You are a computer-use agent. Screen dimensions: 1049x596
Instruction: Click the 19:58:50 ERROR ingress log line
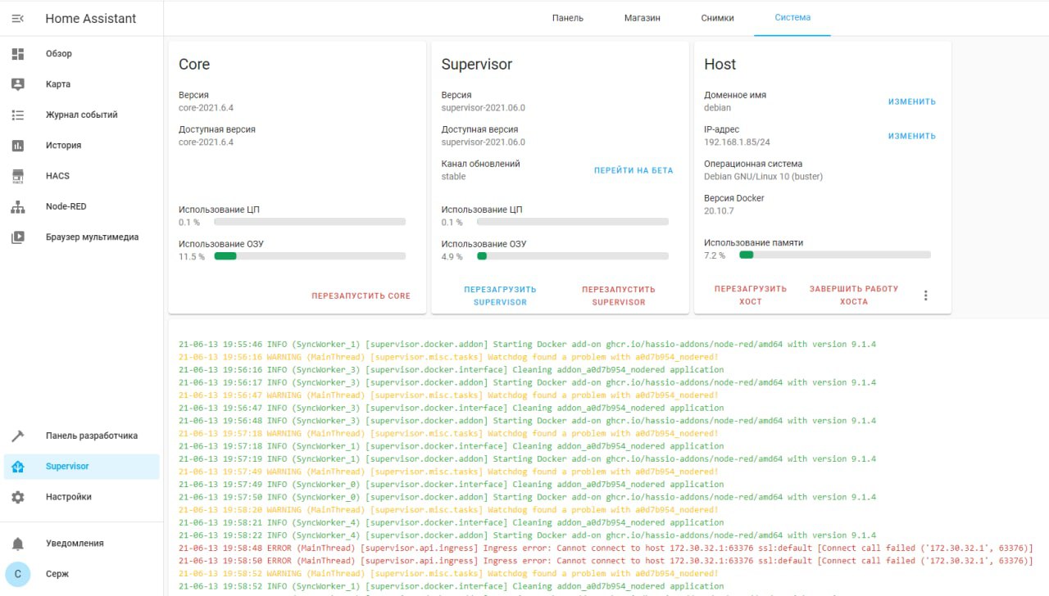click(x=606, y=561)
